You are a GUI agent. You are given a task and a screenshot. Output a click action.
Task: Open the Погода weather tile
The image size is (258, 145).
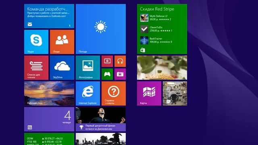click(101, 29)
